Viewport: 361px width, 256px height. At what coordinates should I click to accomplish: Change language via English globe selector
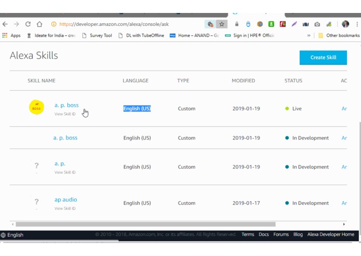(x=12, y=235)
